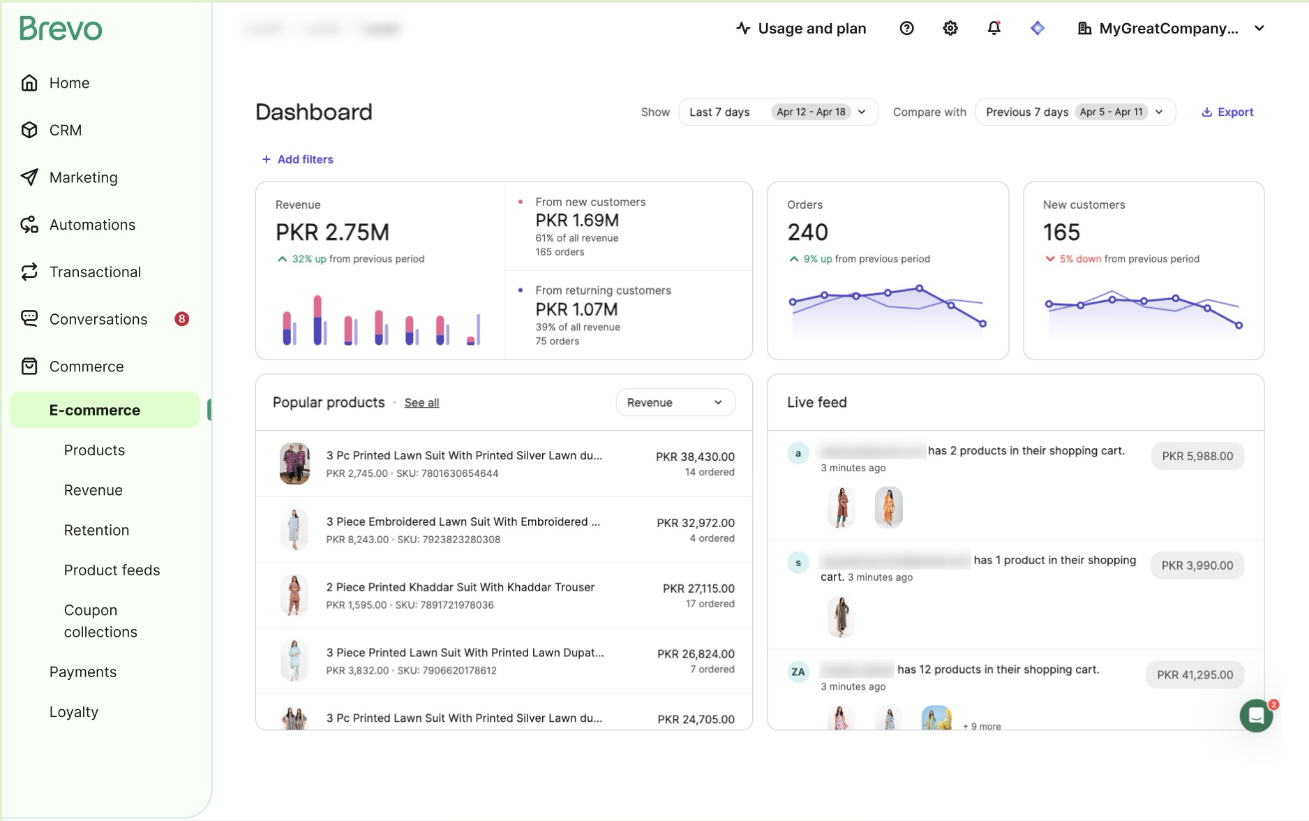Viewport: 1309px width, 821px height.
Task: Open the chat support bubble widget
Action: 1256,716
